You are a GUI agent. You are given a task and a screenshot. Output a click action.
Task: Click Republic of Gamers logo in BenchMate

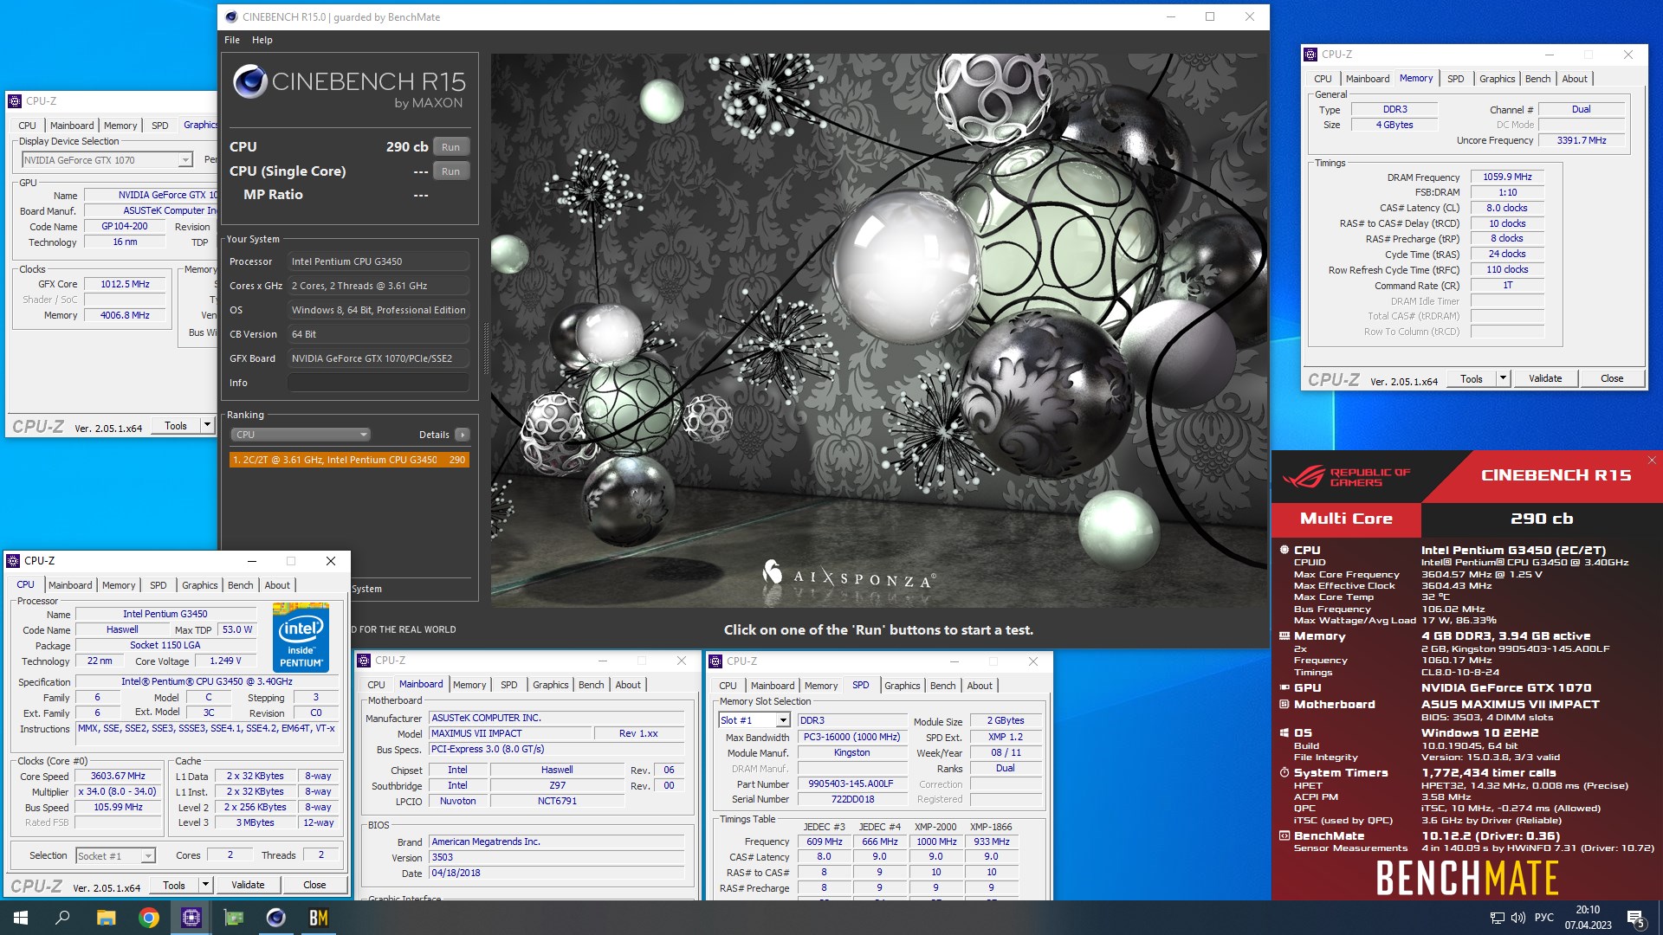pos(1346,476)
